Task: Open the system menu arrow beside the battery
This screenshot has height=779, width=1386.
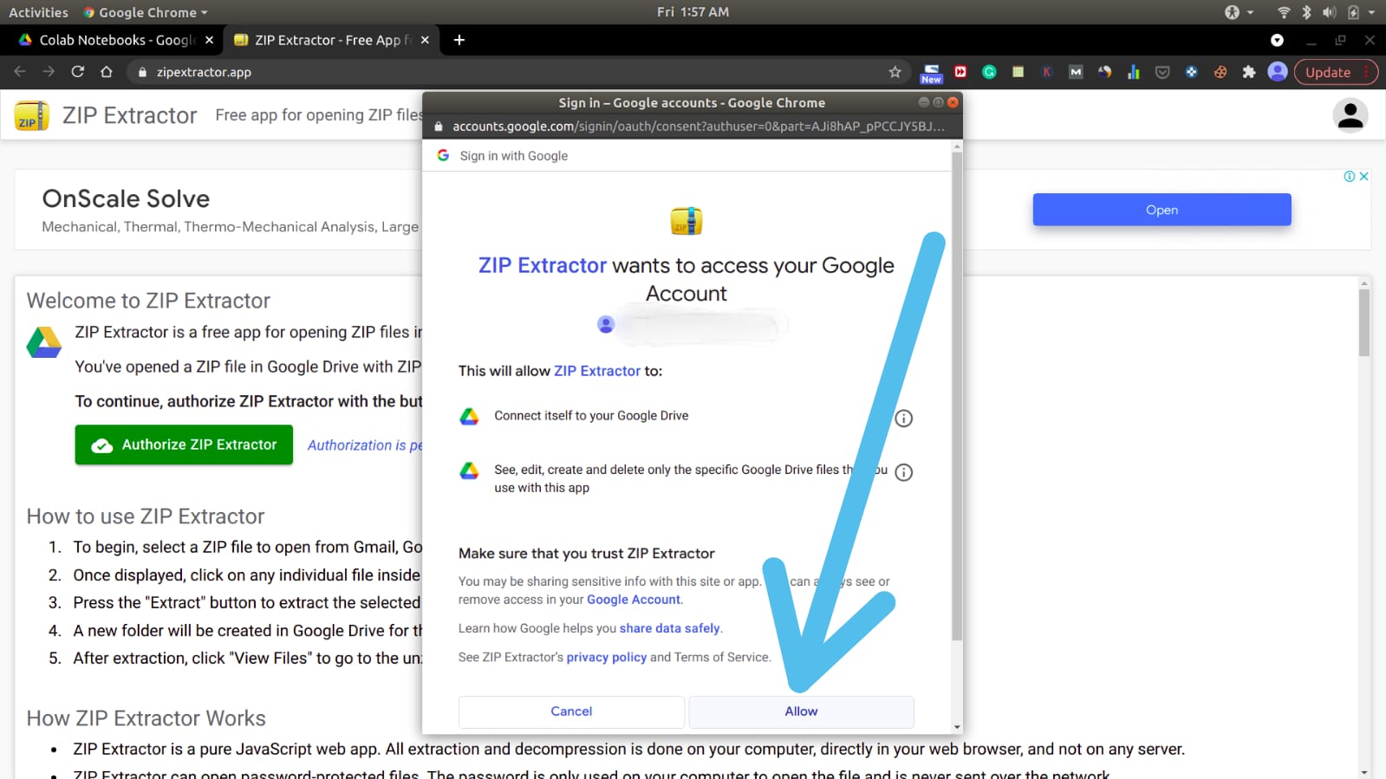Action: (x=1371, y=12)
